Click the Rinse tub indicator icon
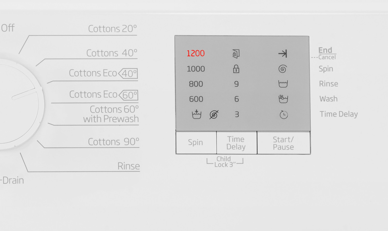 tap(283, 84)
